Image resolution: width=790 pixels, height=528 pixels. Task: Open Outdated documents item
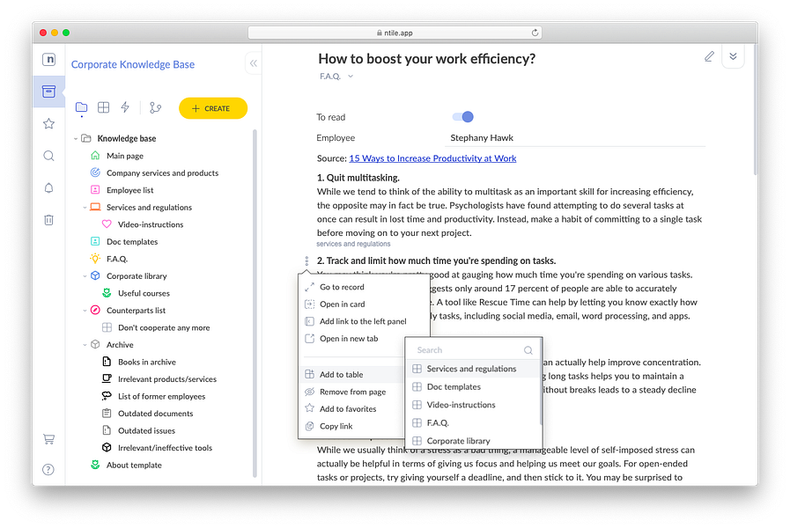click(x=155, y=414)
